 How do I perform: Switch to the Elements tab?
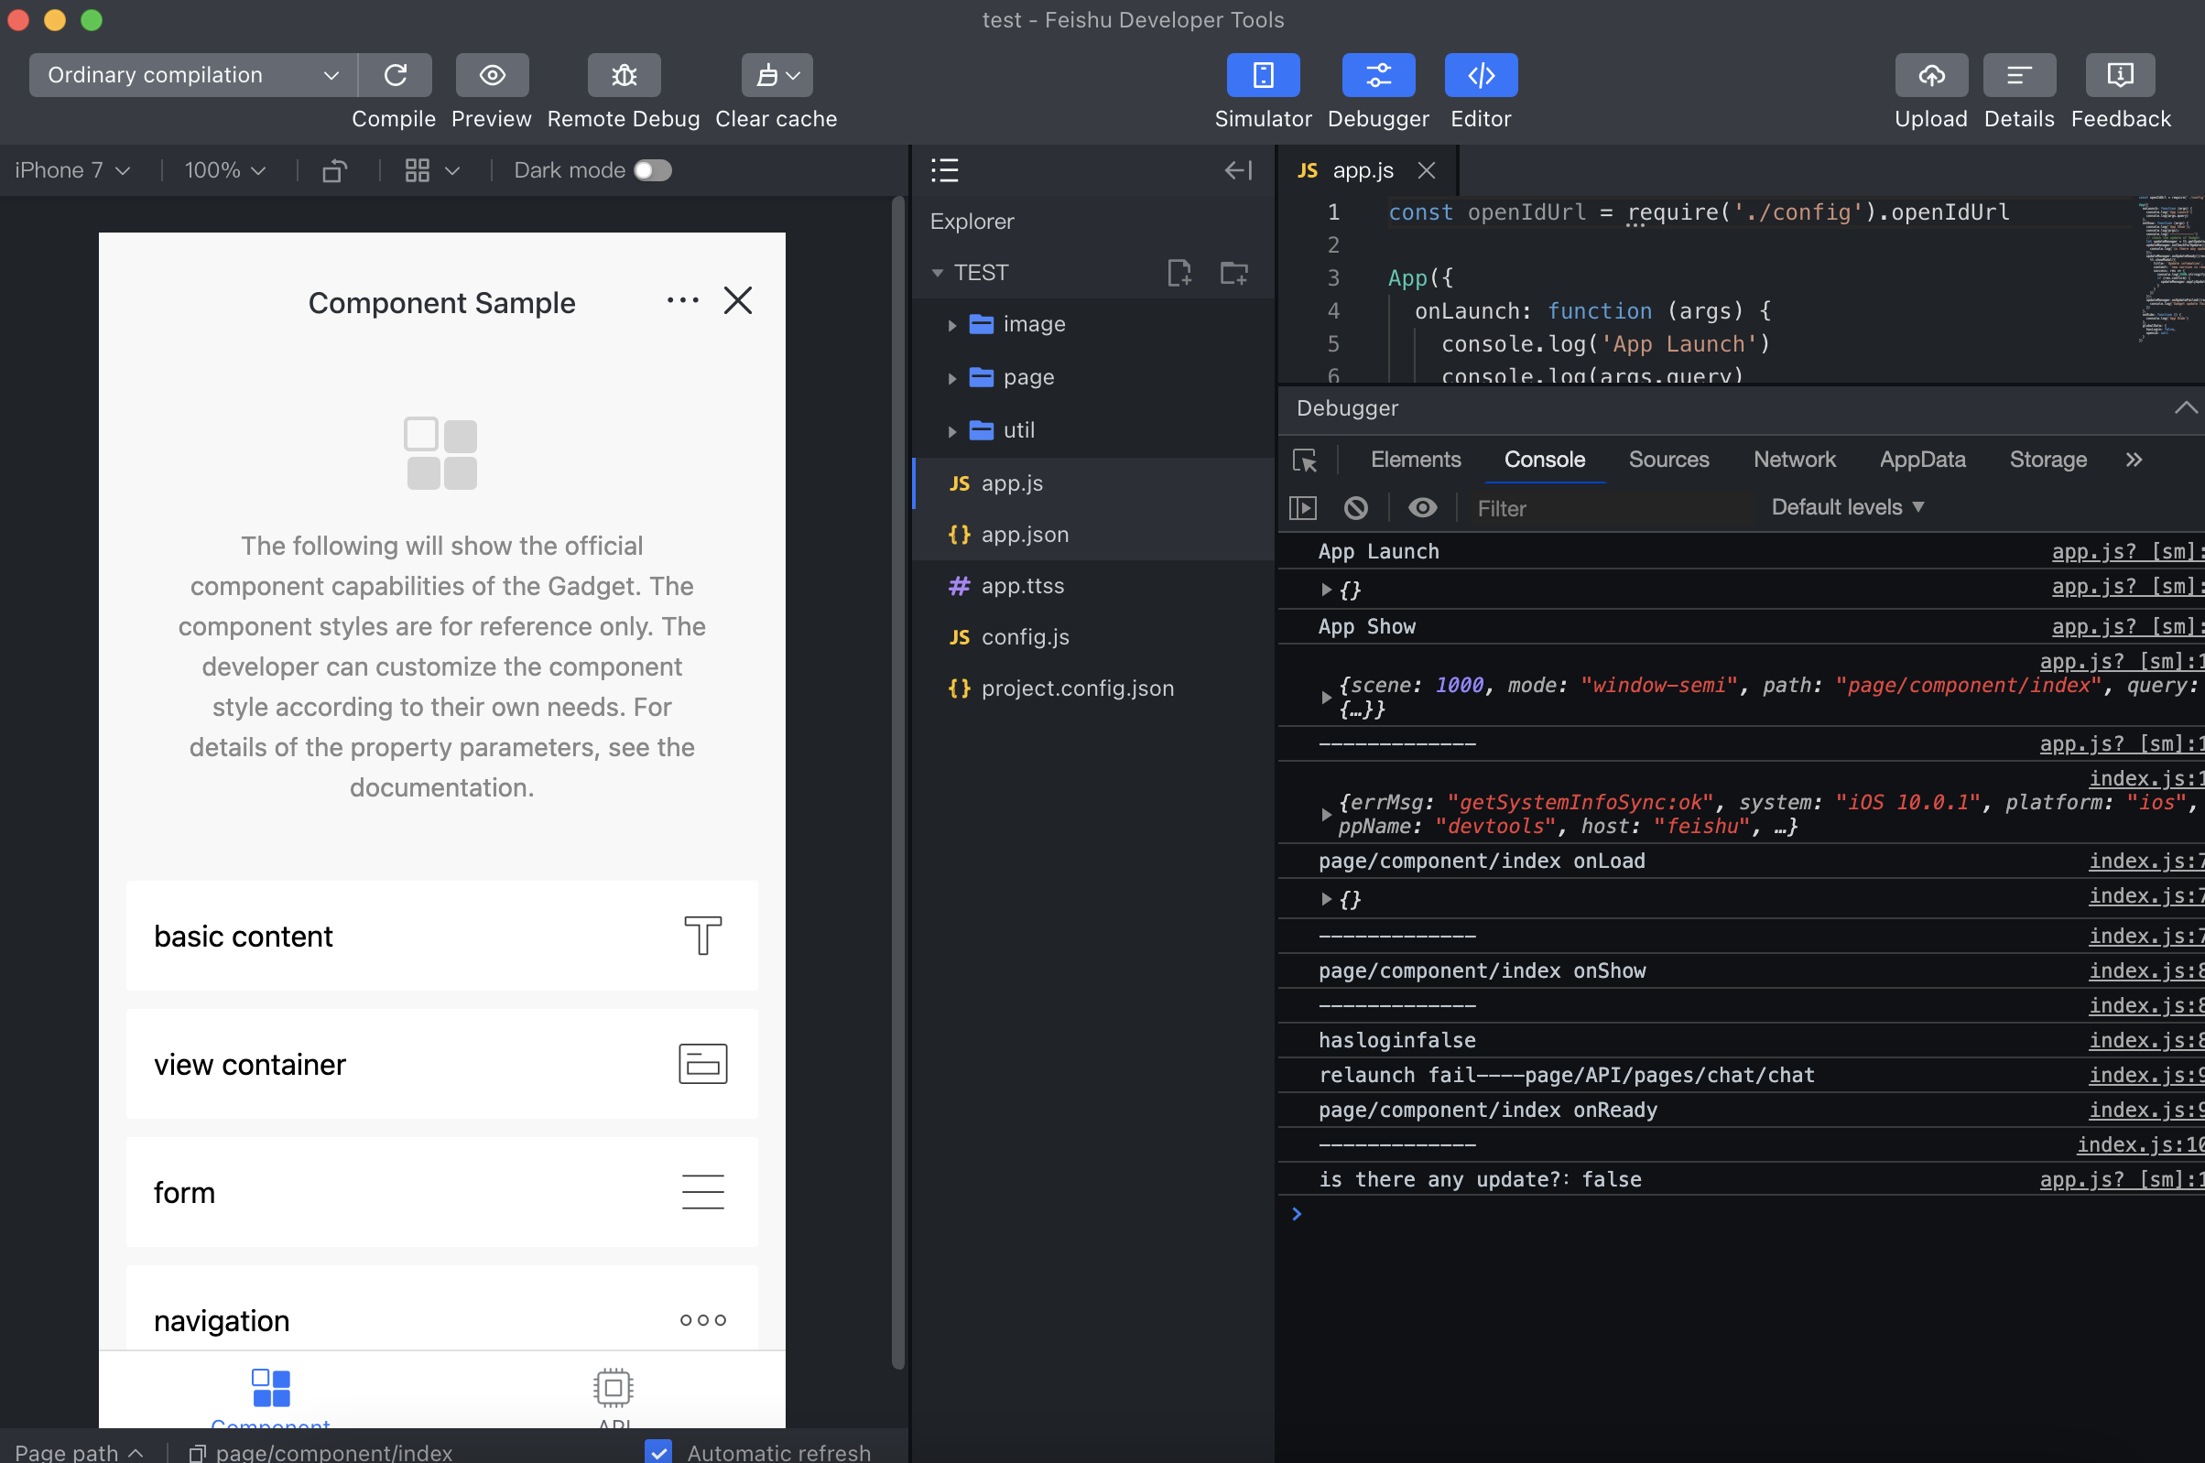click(1416, 460)
